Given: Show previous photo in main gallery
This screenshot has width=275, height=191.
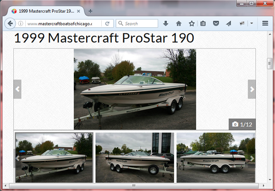Looking at the screenshot, I should click(17, 89).
